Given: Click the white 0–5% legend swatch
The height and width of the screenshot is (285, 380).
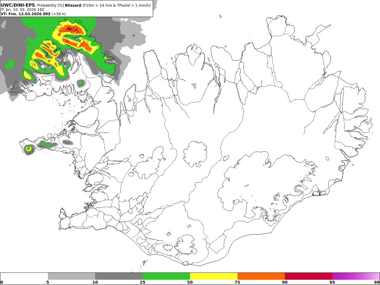Looking at the screenshot, I should (24, 276).
